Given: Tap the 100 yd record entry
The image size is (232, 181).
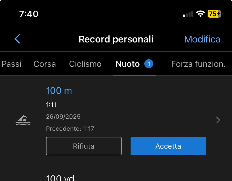Looking at the screenshot, I should click(x=60, y=177).
